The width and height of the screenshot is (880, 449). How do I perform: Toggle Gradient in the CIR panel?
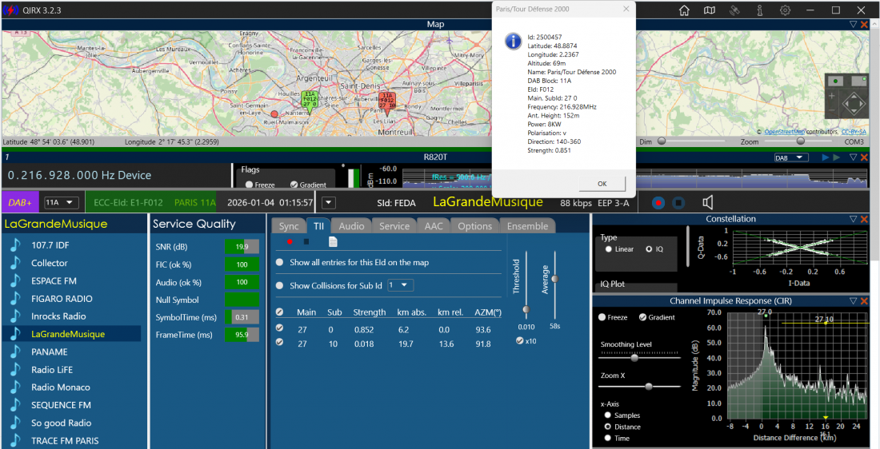(643, 317)
